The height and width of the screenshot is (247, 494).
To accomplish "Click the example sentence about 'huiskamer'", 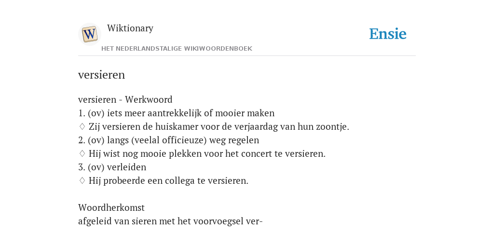I will click(x=219, y=127).
